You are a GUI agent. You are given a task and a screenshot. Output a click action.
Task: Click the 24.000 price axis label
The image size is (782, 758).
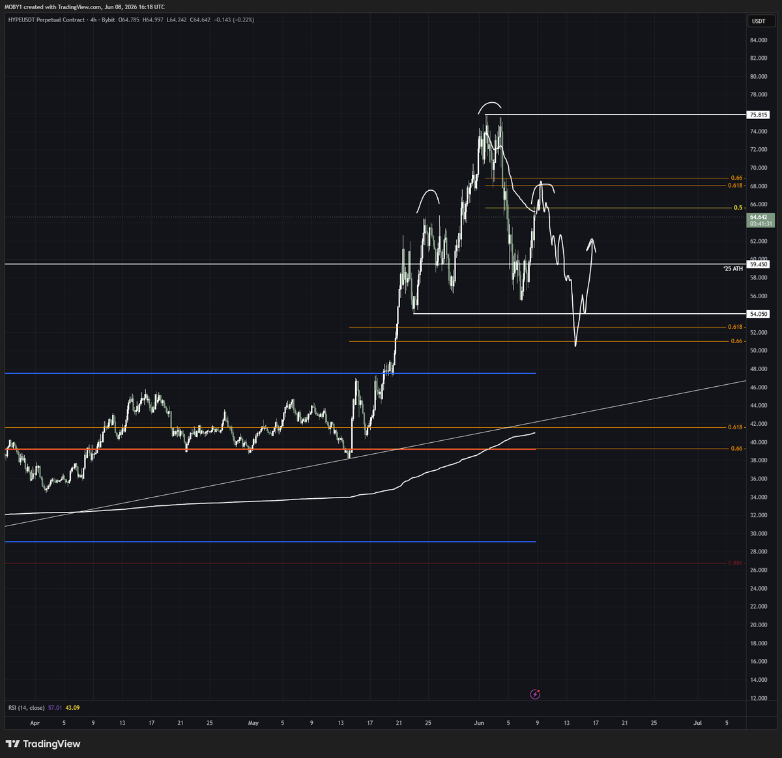coord(759,589)
